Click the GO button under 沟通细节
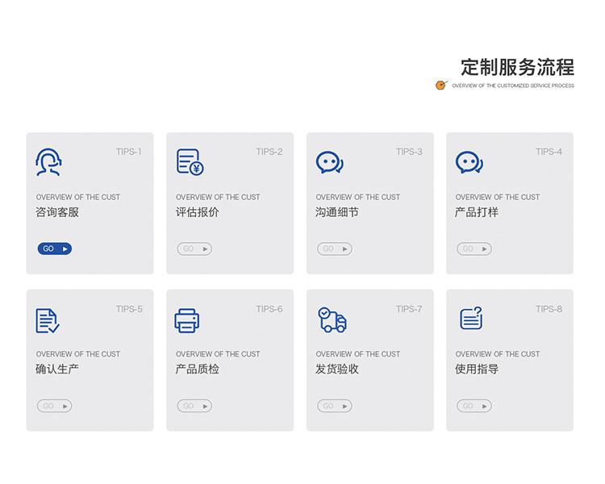605x484 pixels. pos(335,249)
